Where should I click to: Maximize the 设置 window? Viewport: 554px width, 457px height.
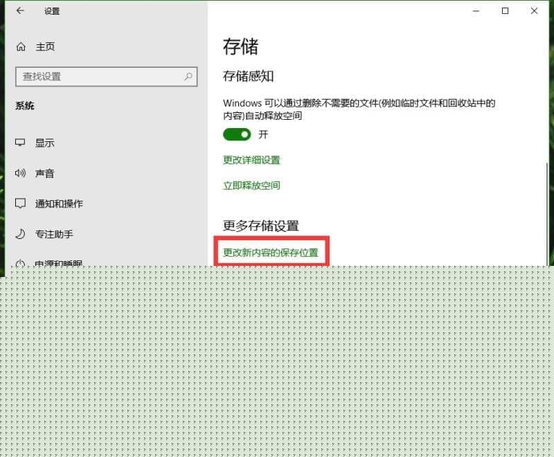(506, 11)
